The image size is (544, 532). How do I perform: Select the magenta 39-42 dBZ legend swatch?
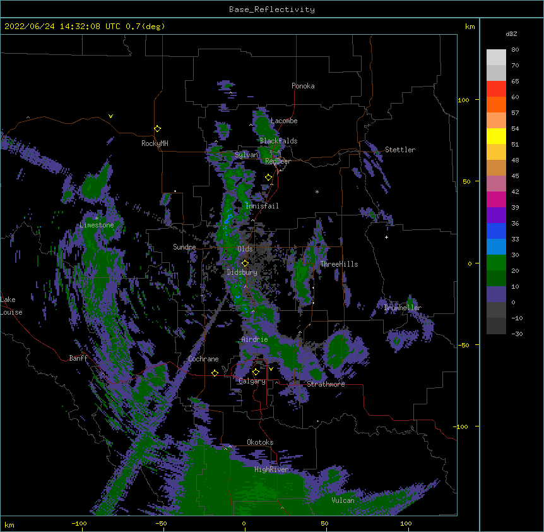coord(496,199)
